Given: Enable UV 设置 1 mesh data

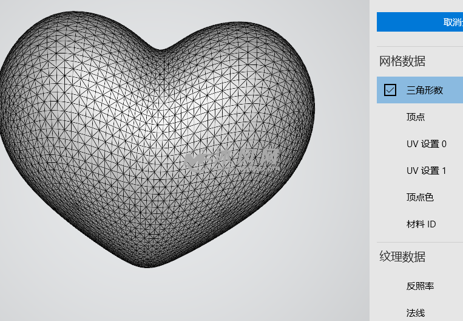Looking at the screenshot, I should pos(426,170).
